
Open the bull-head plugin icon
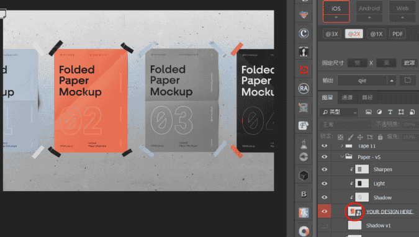pos(304,15)
